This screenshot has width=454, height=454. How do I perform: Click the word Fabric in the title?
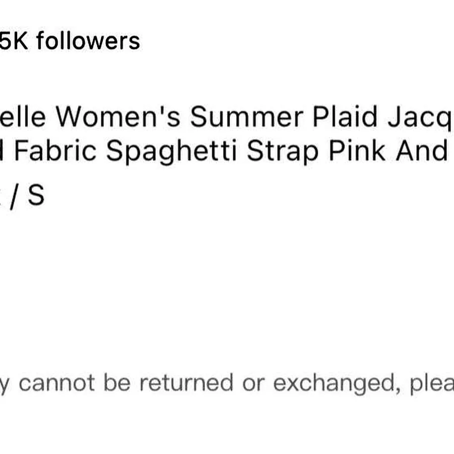(x=55, y=150)
